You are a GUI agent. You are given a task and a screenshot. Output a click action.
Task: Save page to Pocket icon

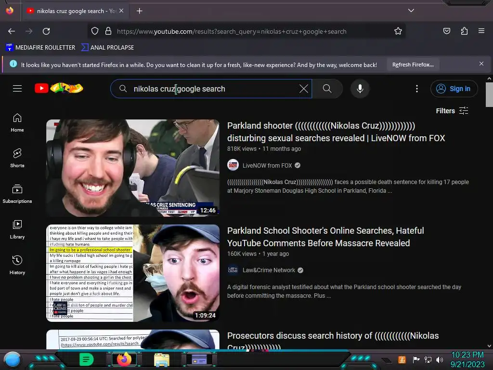[447, 31]
